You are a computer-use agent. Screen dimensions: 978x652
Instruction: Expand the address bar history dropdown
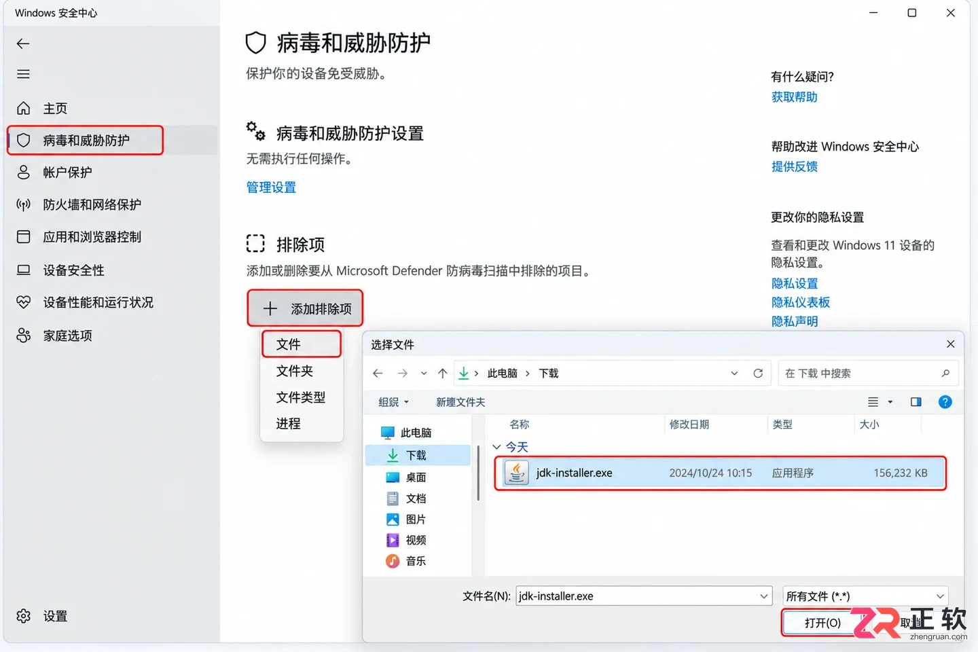click(x=734, y=373)
